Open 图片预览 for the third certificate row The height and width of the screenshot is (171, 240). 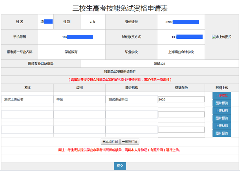coord(222,133)
